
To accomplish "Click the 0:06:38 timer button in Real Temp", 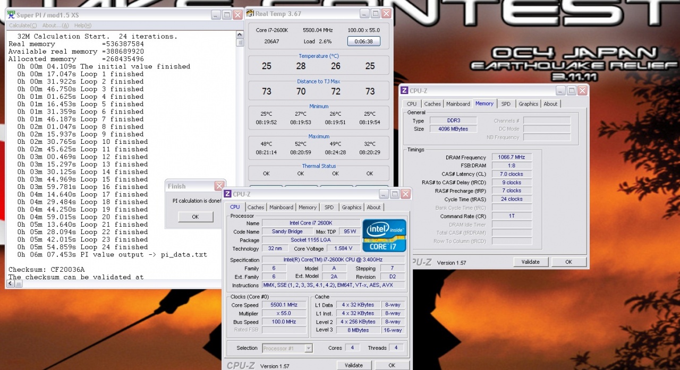I will click(363, 41).
